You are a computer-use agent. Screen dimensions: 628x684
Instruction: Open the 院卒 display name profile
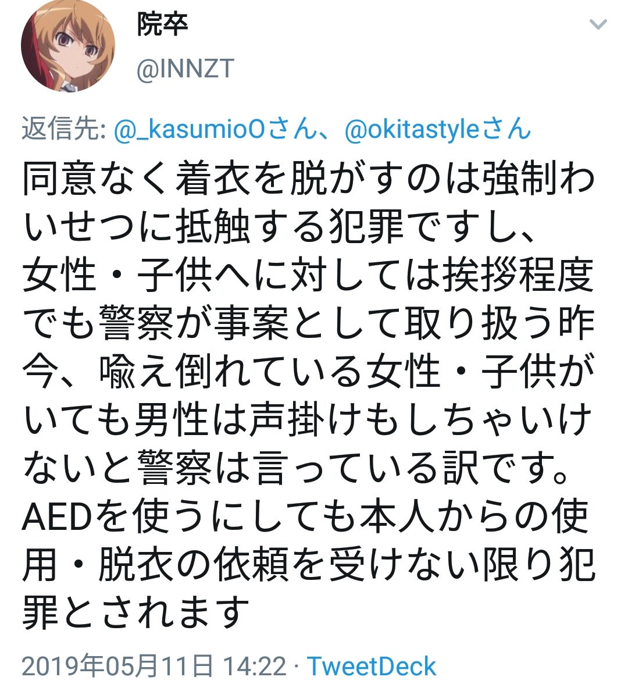point(162,24)
